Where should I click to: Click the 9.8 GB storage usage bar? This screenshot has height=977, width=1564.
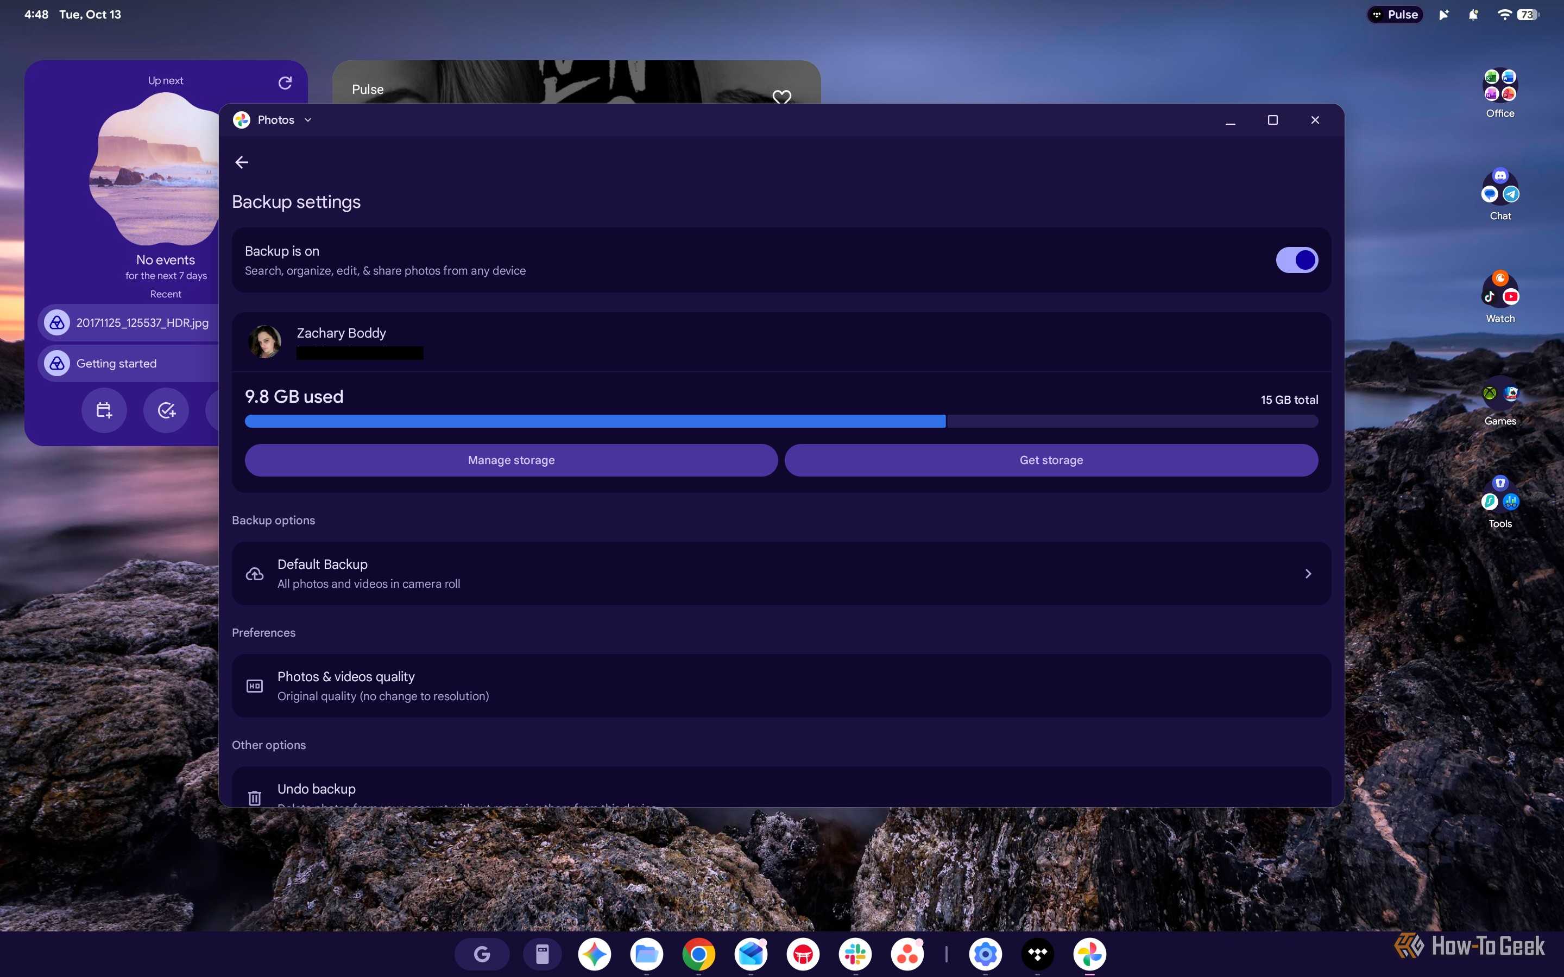click(781, 421)
